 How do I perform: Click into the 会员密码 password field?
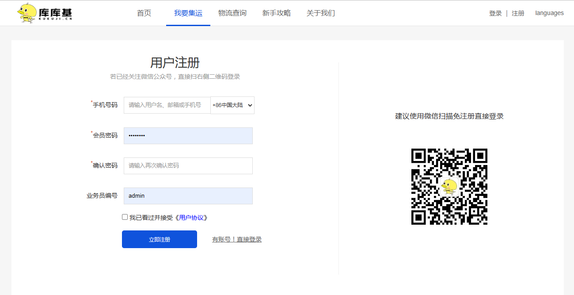point(188,136)
